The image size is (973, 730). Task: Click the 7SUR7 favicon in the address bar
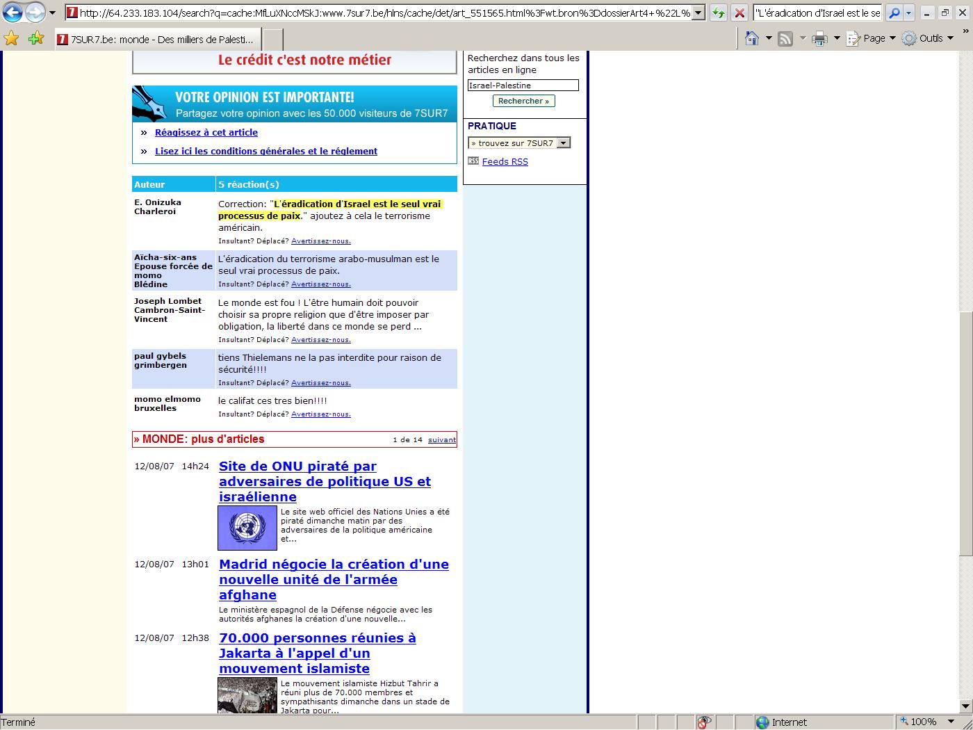(72, 13)
